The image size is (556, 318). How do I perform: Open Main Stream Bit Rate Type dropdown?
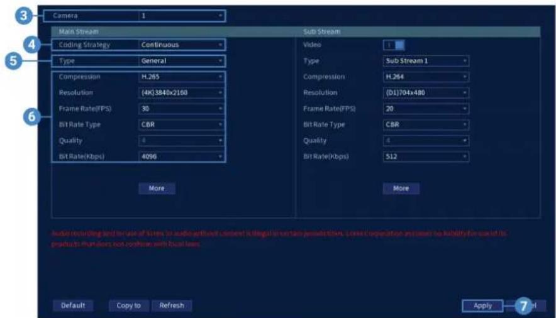(181, 124)
